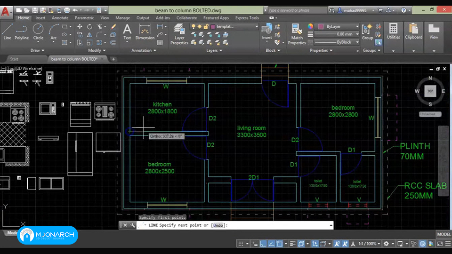Choose the Fillet tool
The image size is (452, 254).
pyautogui.click(x=99, y=34)
